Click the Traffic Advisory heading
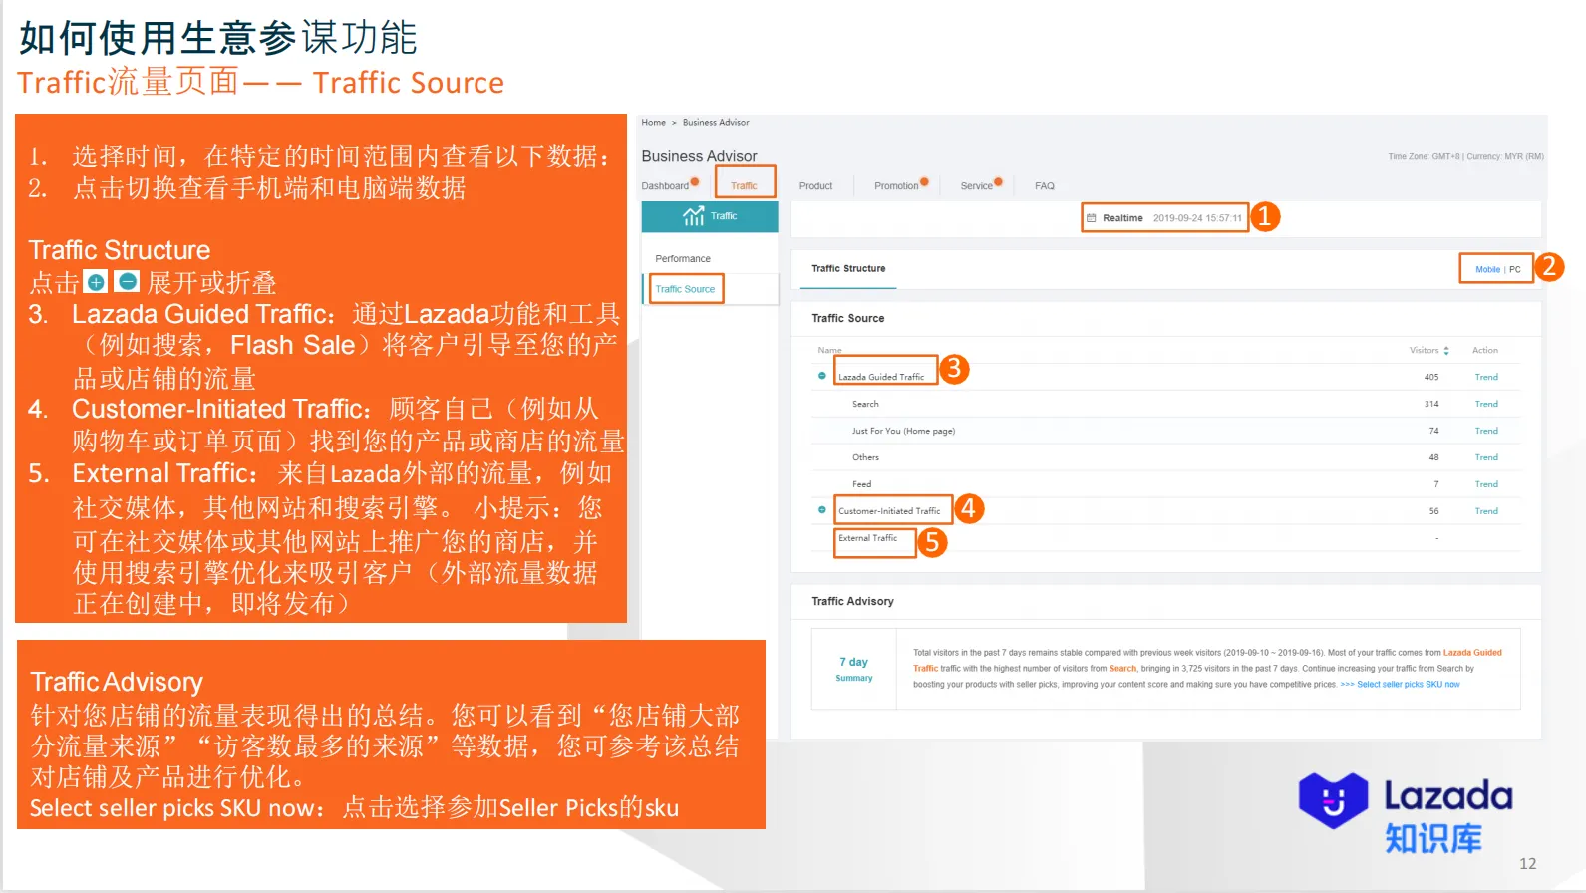 pyautogui.click(x=852, y=601)
